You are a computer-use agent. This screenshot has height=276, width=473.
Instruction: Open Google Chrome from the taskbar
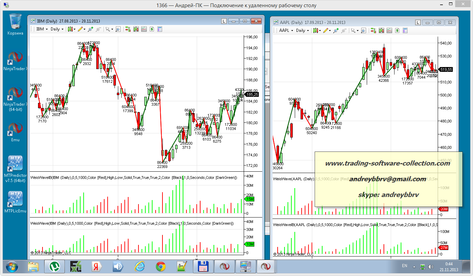pos(161,266)
